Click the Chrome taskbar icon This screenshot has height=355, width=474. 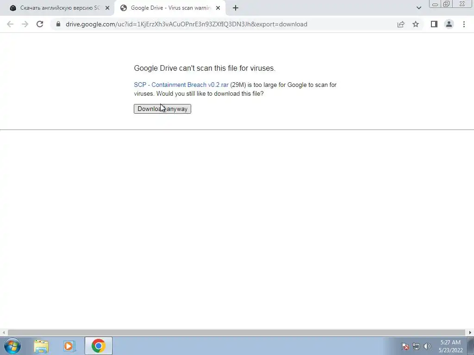click(99, 346)
